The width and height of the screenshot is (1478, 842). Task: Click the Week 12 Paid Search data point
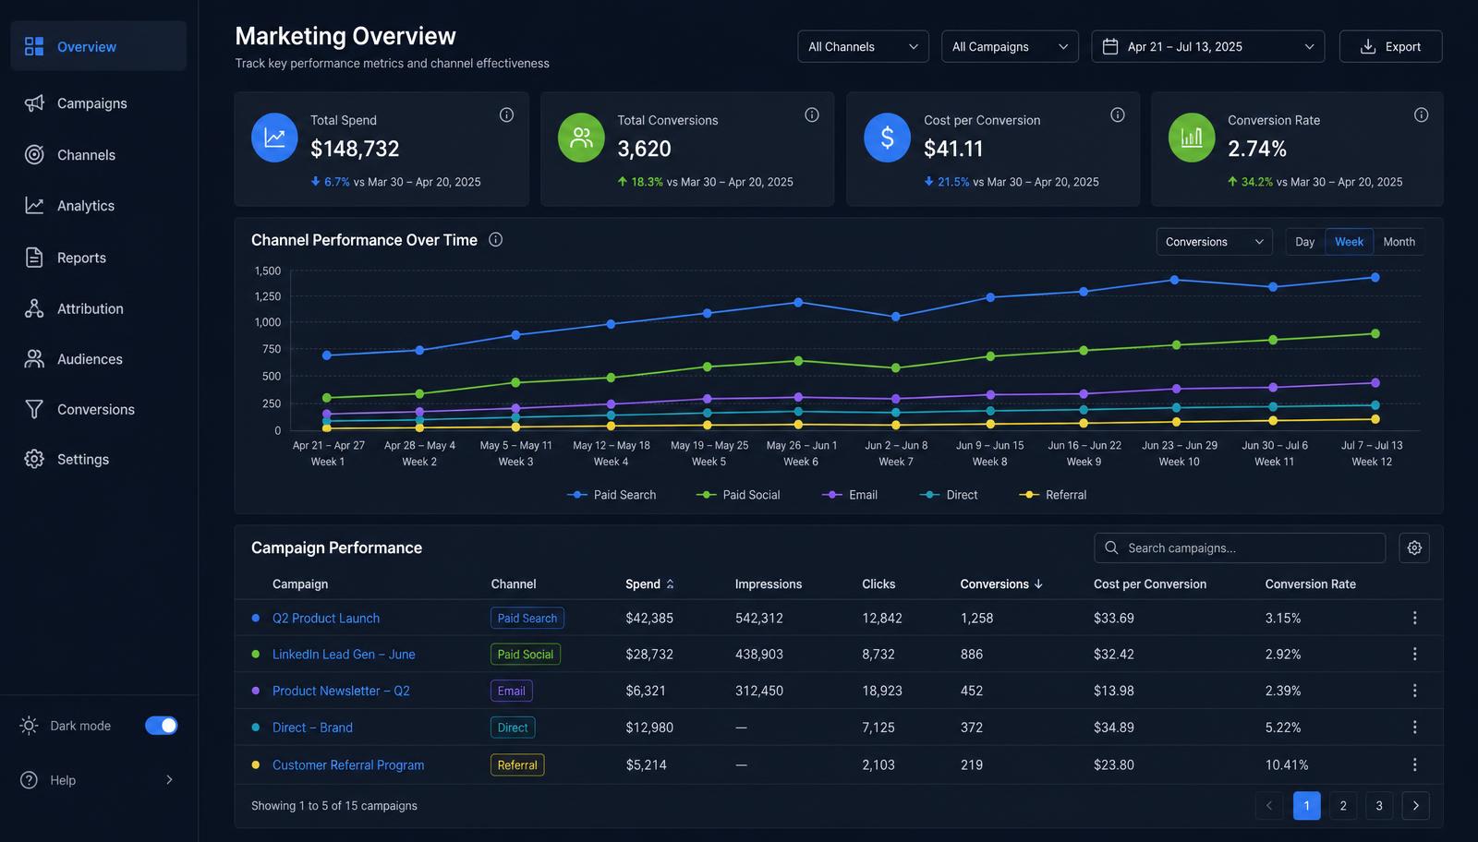tap(1375, 277)
